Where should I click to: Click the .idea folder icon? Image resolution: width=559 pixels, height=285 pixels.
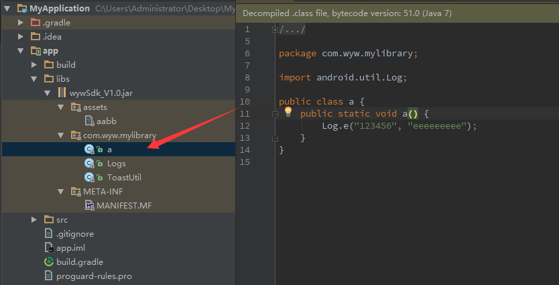click(36, 36)
